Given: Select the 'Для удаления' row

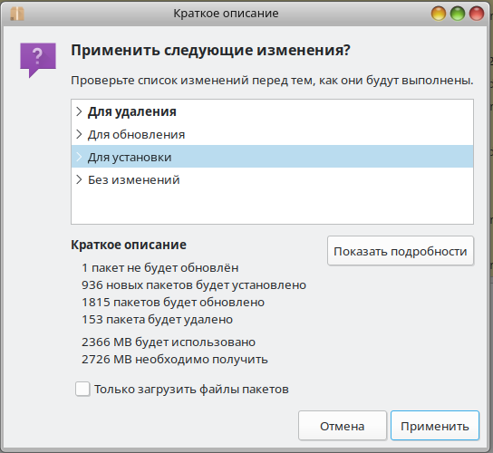Looking at the screenshot, I should 272,111.
